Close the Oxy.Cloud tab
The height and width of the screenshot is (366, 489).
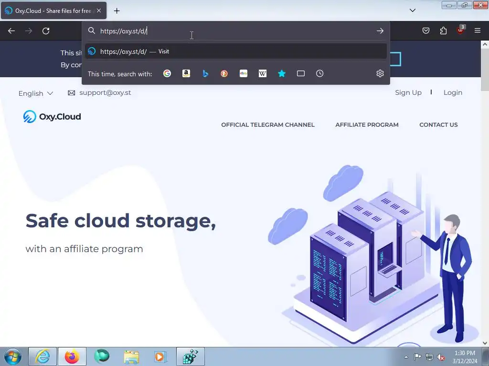click(99, 10)
